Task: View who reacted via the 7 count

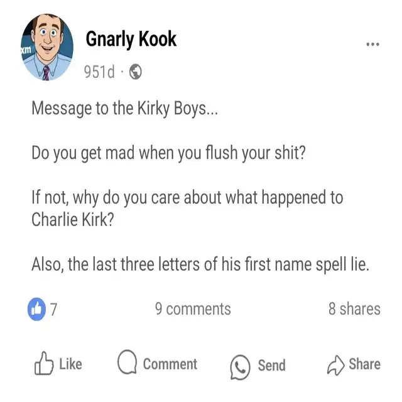Action: (54, 309)
